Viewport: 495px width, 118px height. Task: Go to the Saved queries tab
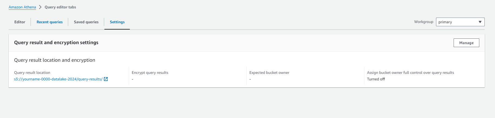click(x=86, y=22)
